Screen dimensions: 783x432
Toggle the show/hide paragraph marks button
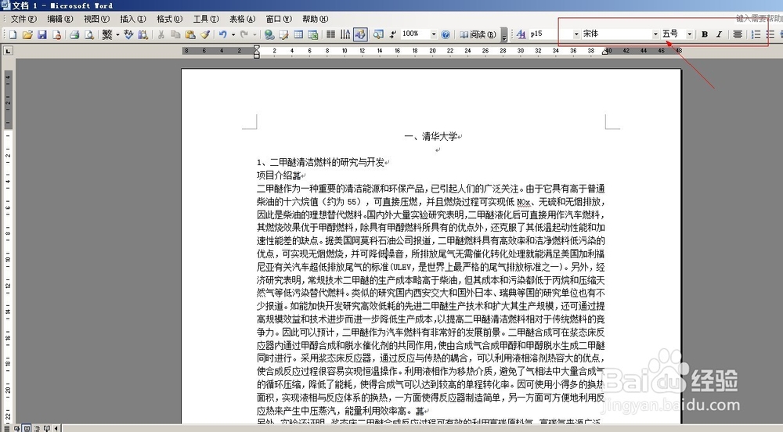coord(393,34)
